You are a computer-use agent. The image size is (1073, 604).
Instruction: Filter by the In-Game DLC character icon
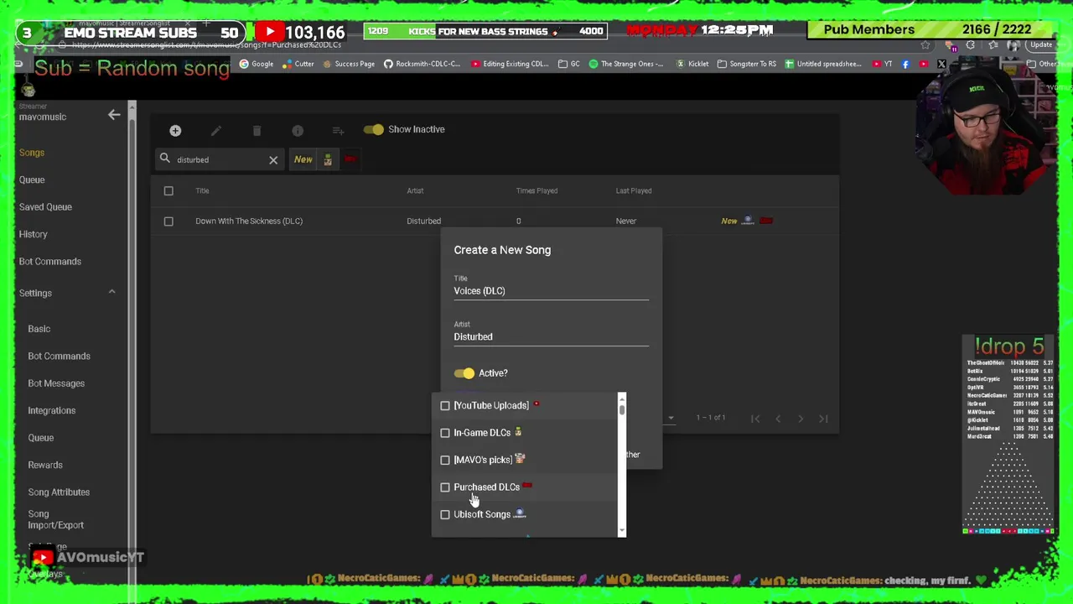[328, 159]
